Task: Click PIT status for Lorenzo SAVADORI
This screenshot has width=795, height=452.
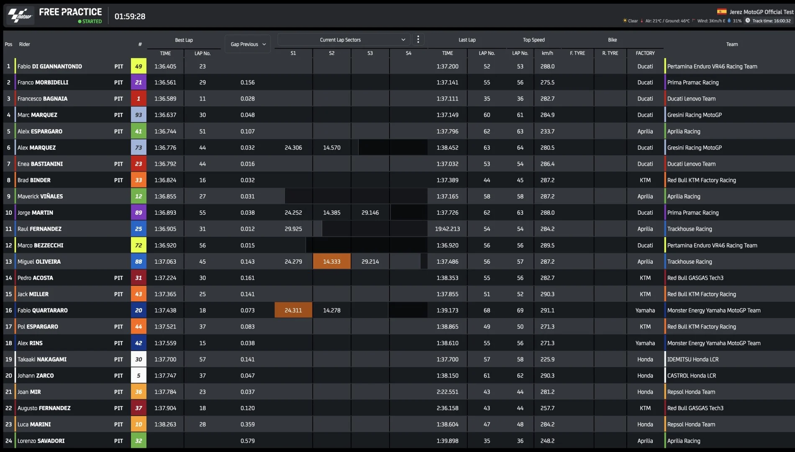Action: coord(118,441)
